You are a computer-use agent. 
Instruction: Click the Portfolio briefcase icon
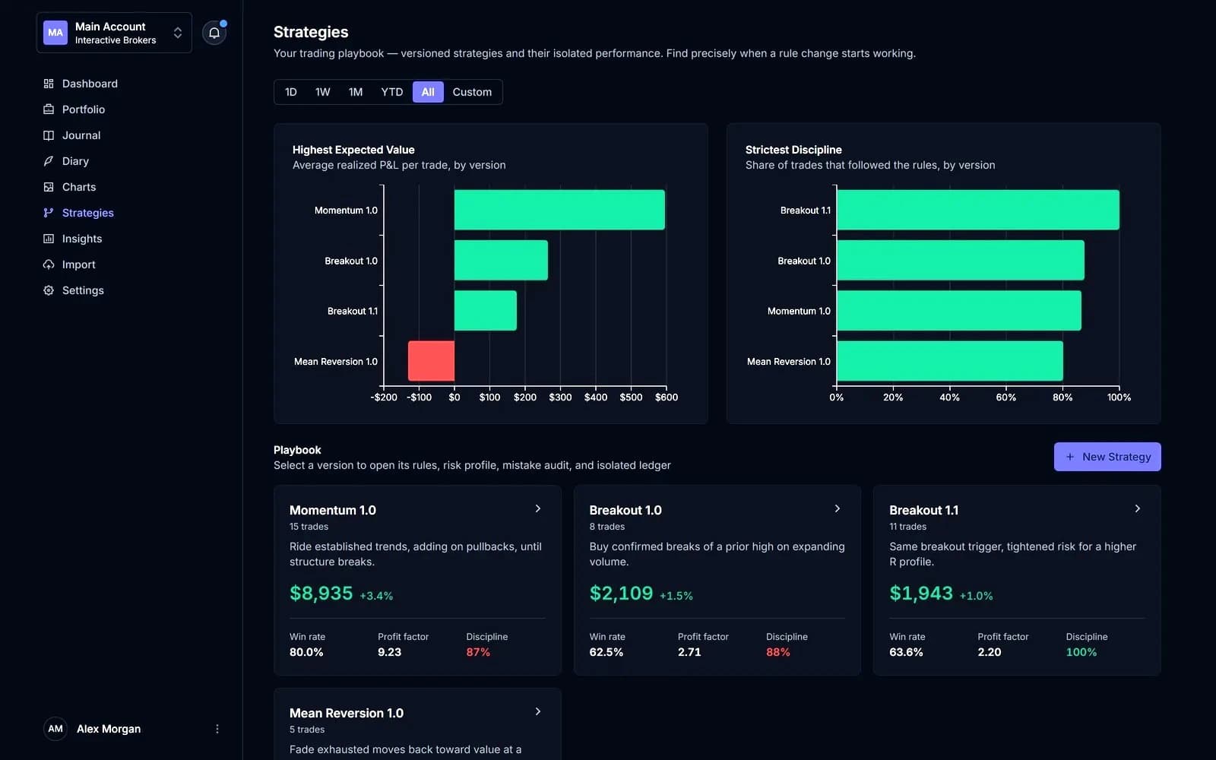(x=49, y=109)
